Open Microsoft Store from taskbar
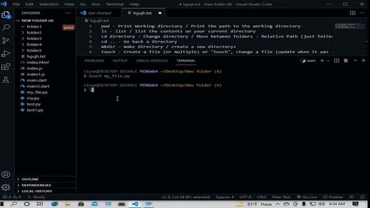This screenshot has width=370, height=208. [81, 204]
